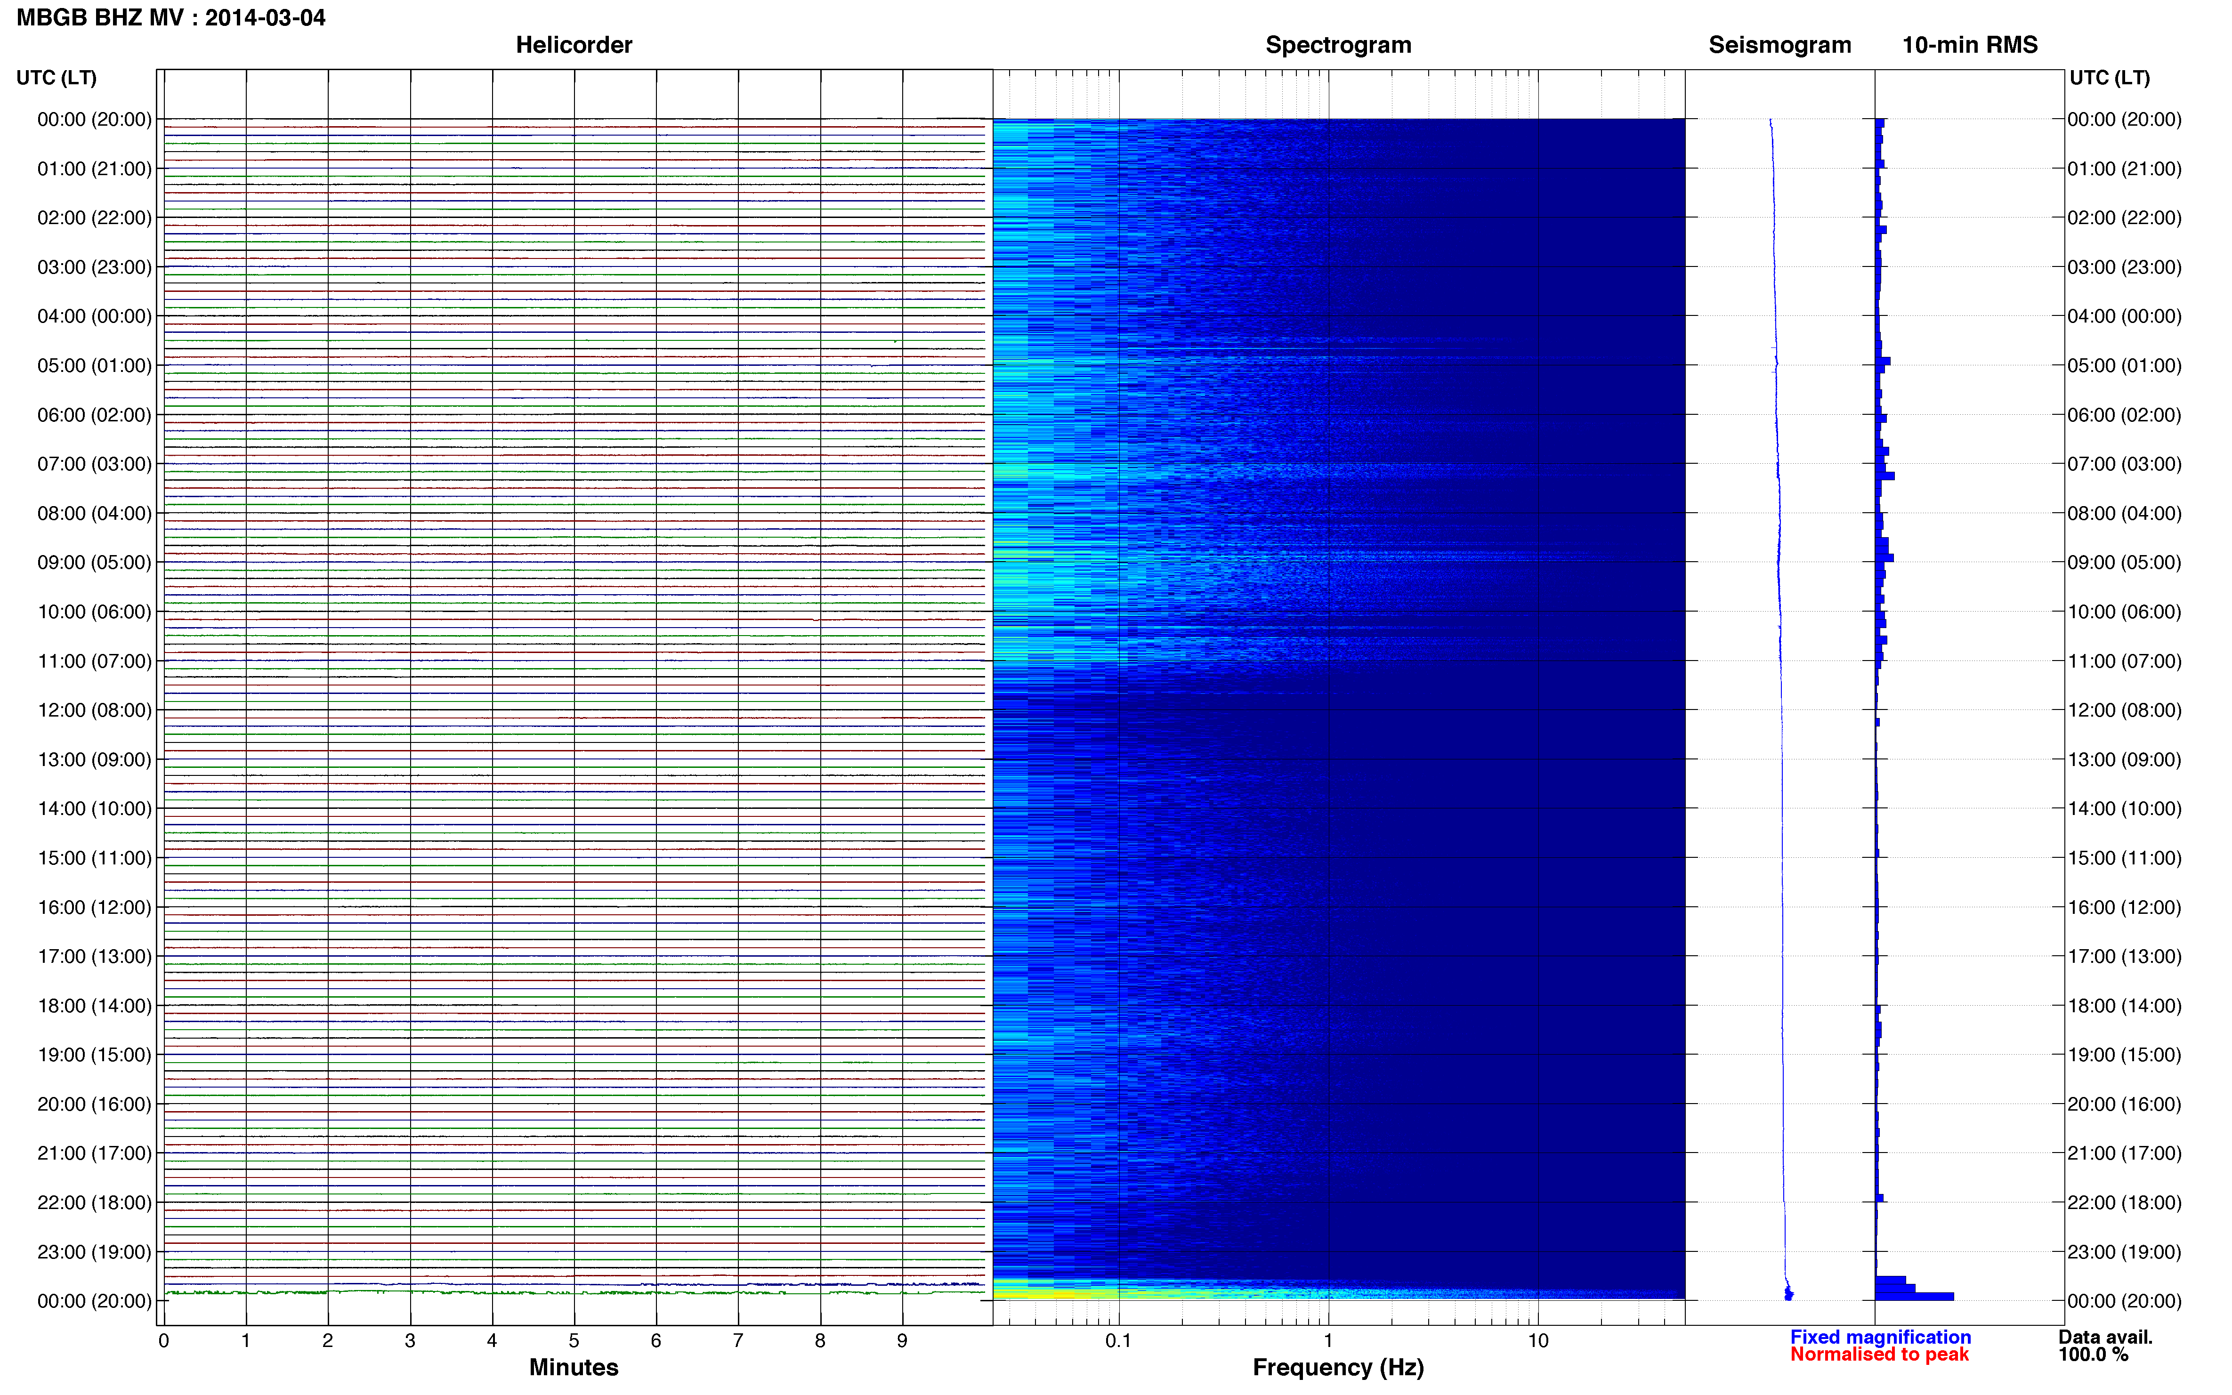Click the 'Helicorder' panel heading
Image resolution: width=2232 pixels, height=1395 pixels.
[x=573, y=44]
